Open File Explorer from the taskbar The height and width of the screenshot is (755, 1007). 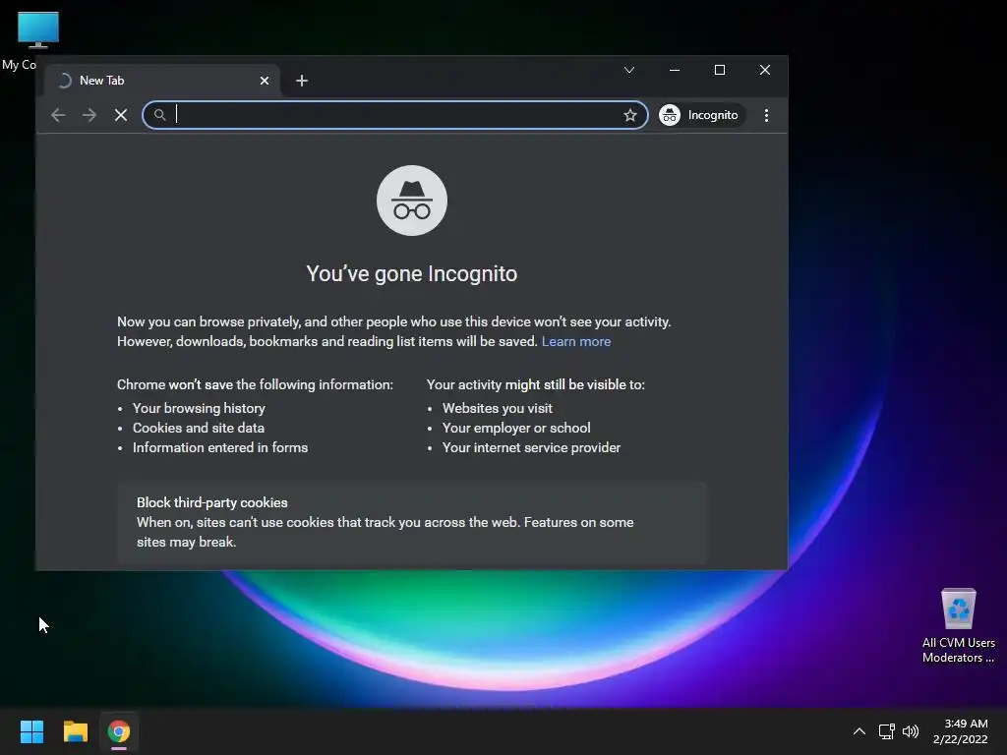pyautogui.click(x=75, y=731)
